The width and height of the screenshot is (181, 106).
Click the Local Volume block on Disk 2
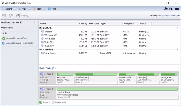click(117, 93)
